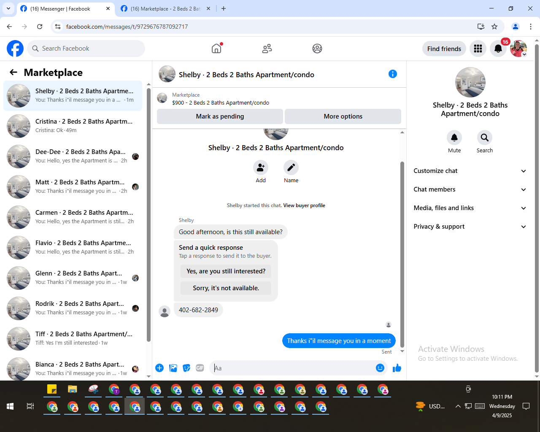Open the Groups icon in top nav

click(317, 49)
